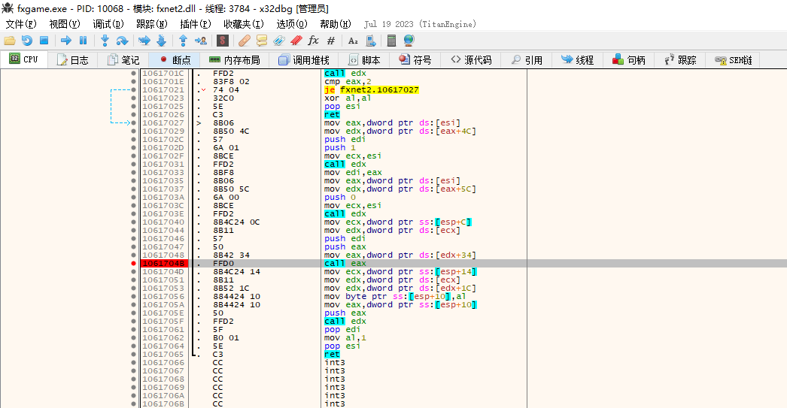This screenshot has width=787, height=408.
Task: Select the 'xor al,al' instruction
Action: 348,98
